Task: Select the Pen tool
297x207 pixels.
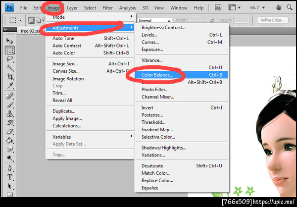Action: [9, 168]
